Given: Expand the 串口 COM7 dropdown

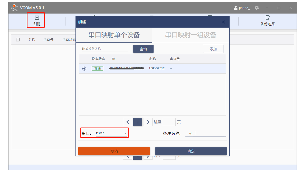Looking at the screenshot, I should click(126, 133).
